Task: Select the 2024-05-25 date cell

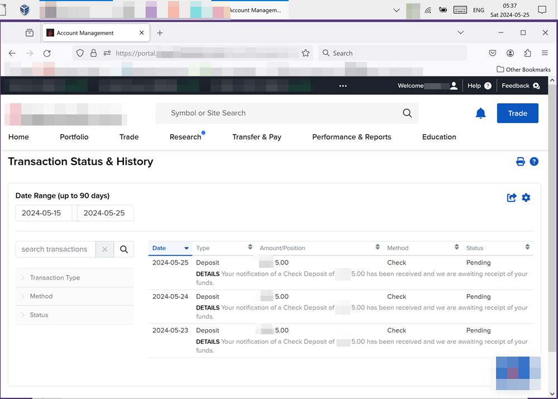Action: 170,263
